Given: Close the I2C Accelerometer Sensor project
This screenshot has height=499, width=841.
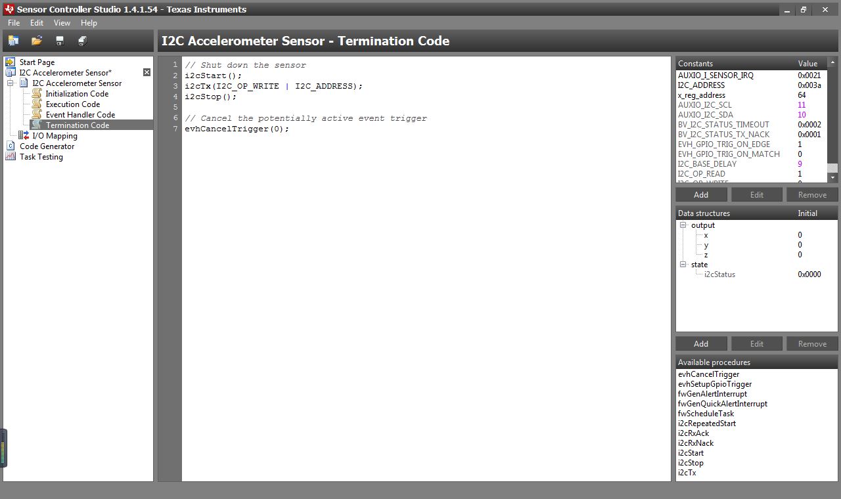Looking at the screenshot, I should (x=147, y=72).
